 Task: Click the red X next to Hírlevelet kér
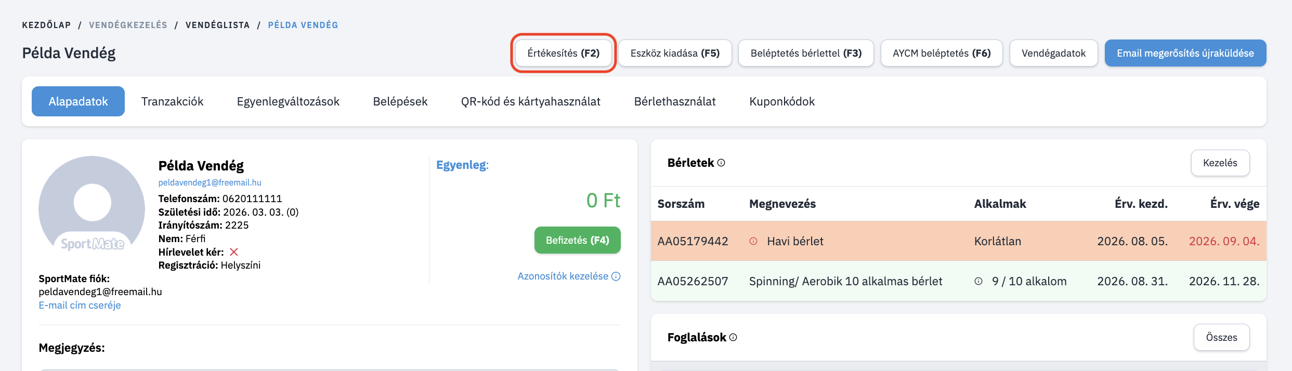point(234,252)
